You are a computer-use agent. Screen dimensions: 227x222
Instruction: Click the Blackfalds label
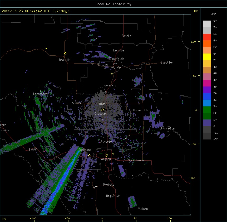tap(116, 59)
